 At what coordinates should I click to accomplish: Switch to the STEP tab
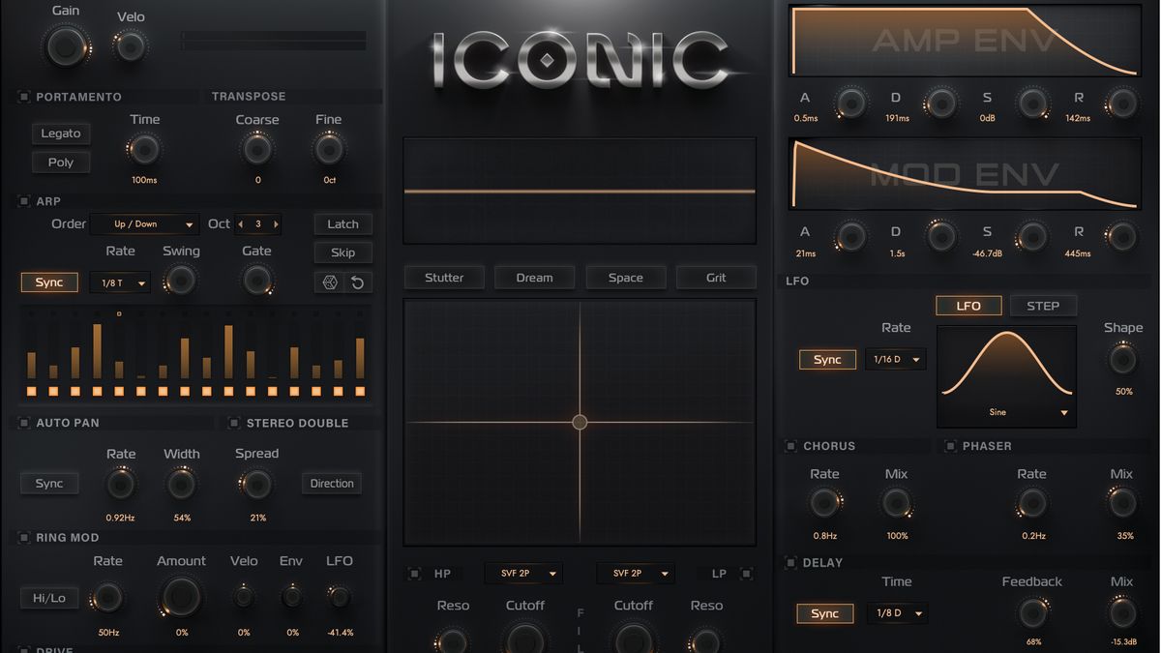(1043, 306)
